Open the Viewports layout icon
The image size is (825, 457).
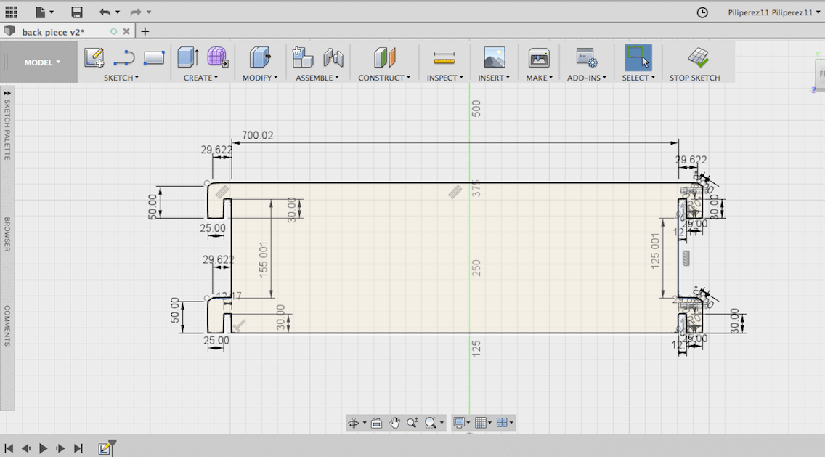click(x=502, y=423)
